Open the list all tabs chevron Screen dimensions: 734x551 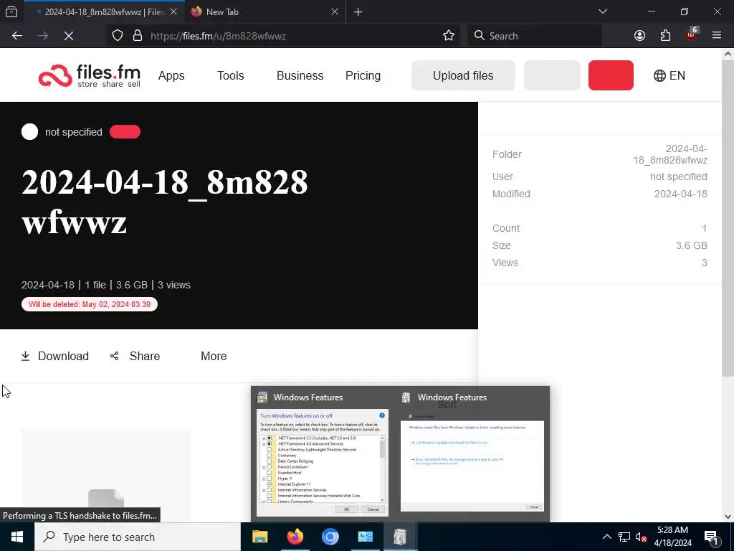click(603, 11)
